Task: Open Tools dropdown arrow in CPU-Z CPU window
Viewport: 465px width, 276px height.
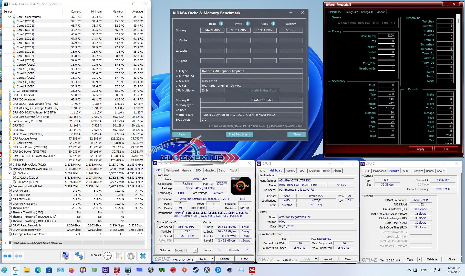Action: [x=212, y=259]
